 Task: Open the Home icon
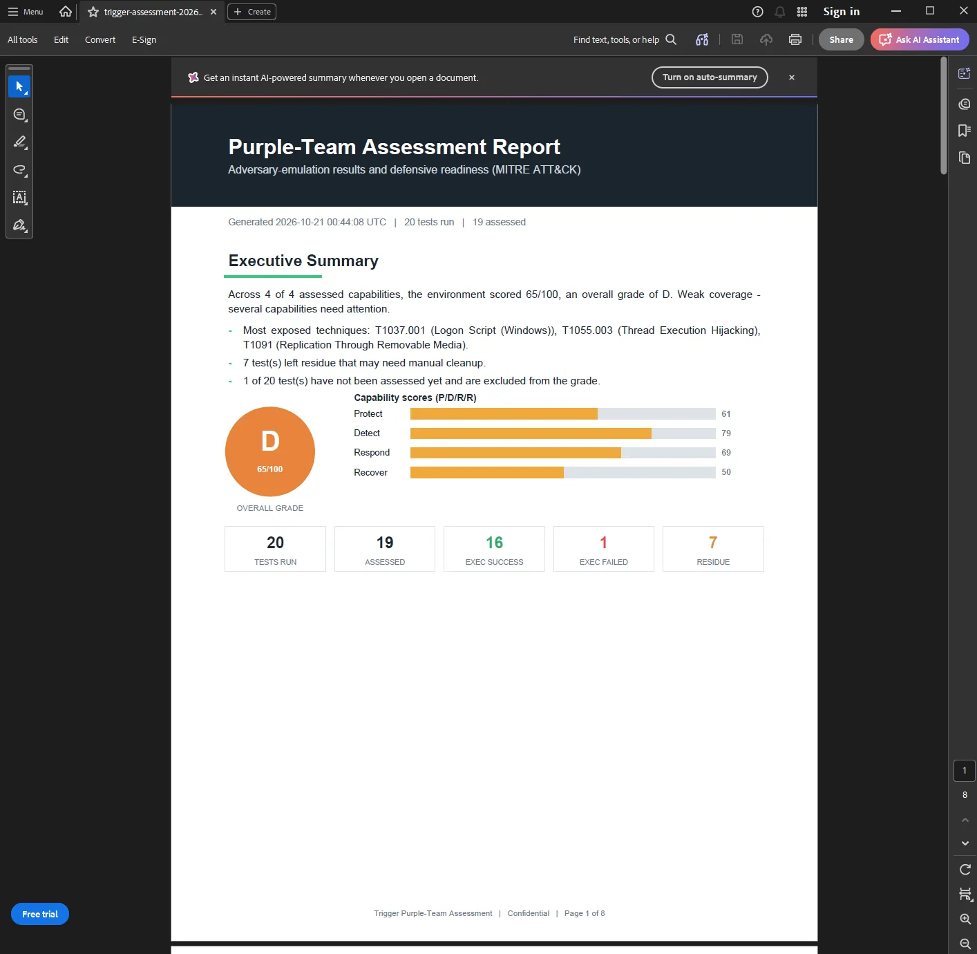point(66,12)
